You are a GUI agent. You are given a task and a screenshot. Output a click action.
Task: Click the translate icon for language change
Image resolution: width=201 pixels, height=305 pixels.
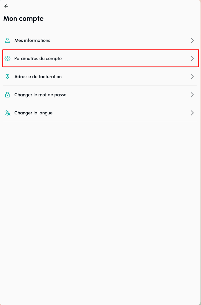tap(7, 113)
